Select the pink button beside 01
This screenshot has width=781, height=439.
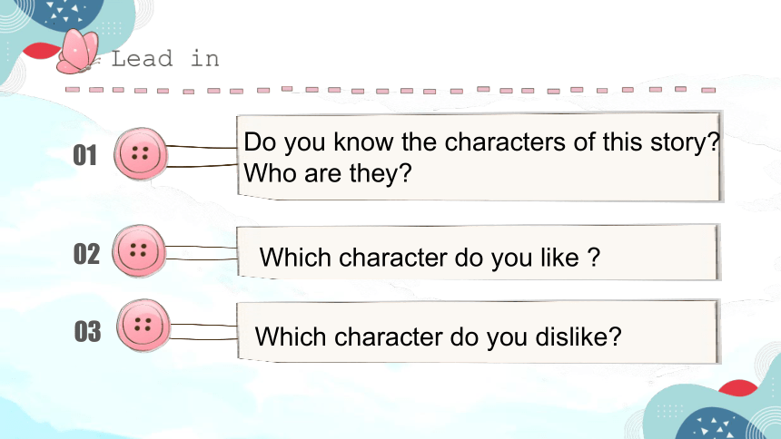coord(141,154)
